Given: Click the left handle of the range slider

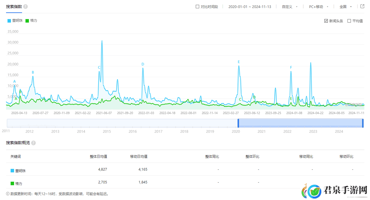Looking at the screenshot, I should pyautogui.click(x=238, y=123).
